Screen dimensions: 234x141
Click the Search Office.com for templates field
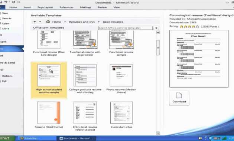(x=126, y=28)
